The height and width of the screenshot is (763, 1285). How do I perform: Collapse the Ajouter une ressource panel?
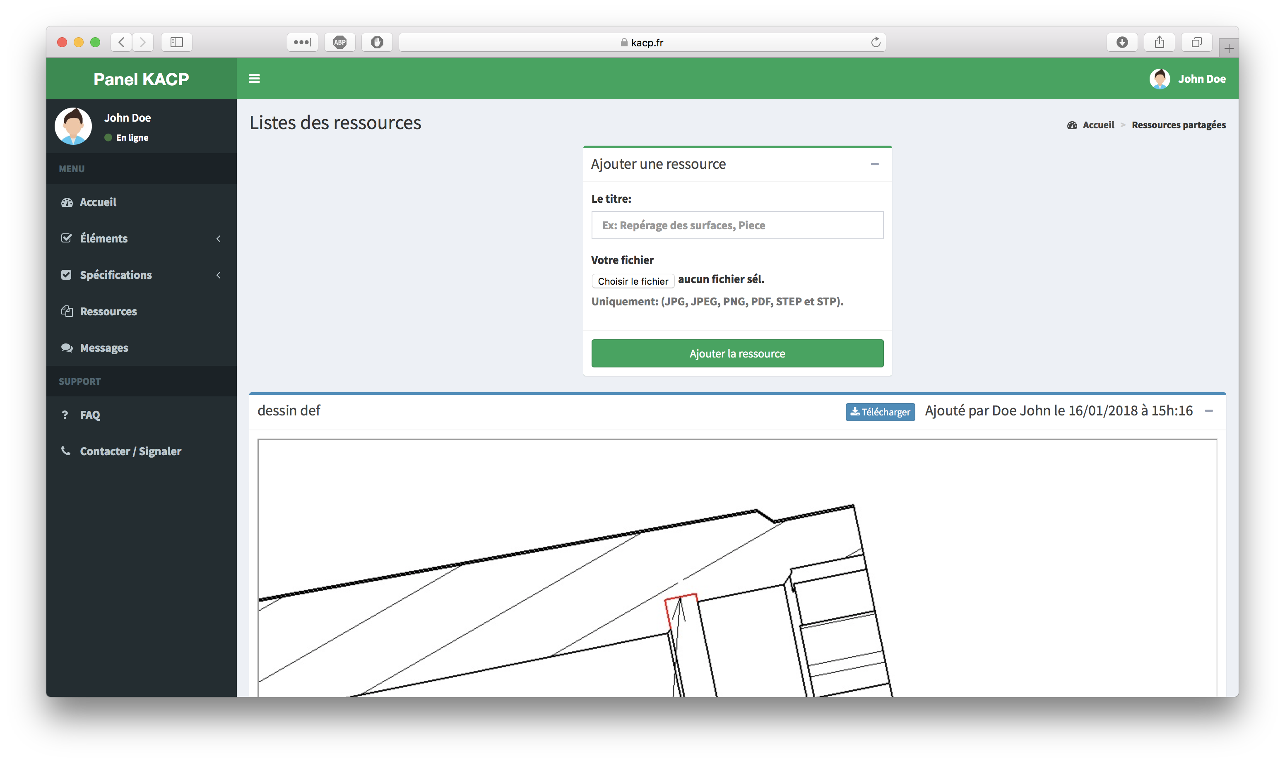[x=874, y=164]
